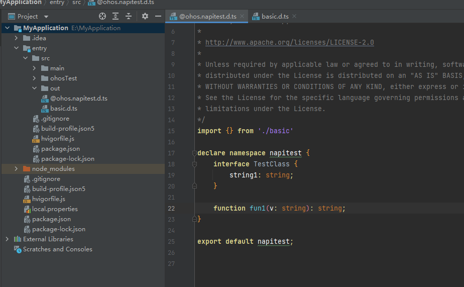The height and width of the screenshot is (287, 464).
Task: Click the Expand All icon in Project panel
Action: click(116, 17)
